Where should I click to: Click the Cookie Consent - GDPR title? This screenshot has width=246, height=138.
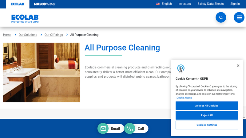click(192, 79)
